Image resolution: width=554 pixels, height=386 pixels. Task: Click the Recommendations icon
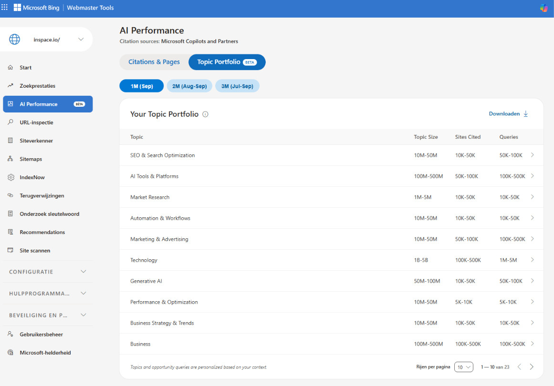pos(10,232)
